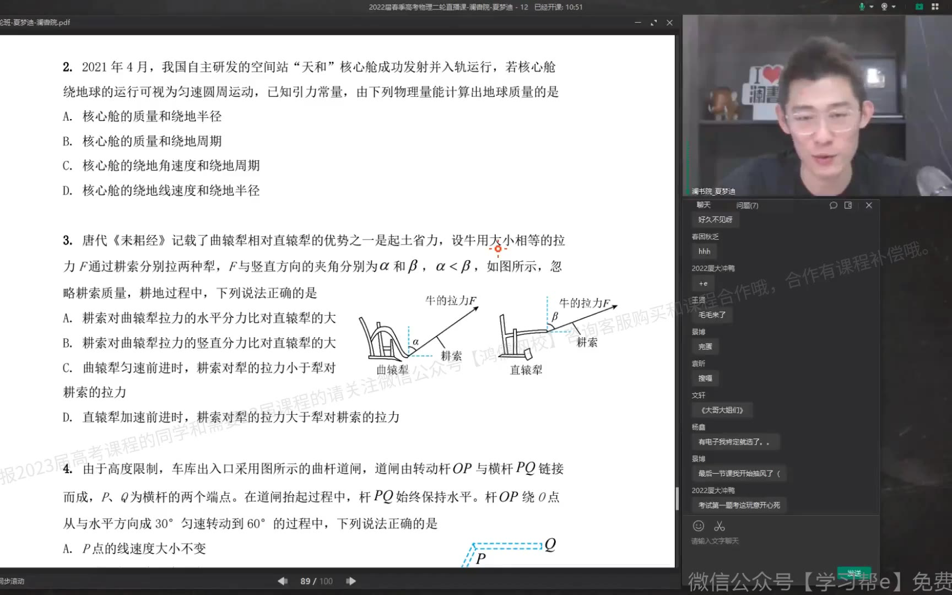Viewport: 952px width, 595px height.
Task: Open the grid layout view menu
Action: point(935,7)
